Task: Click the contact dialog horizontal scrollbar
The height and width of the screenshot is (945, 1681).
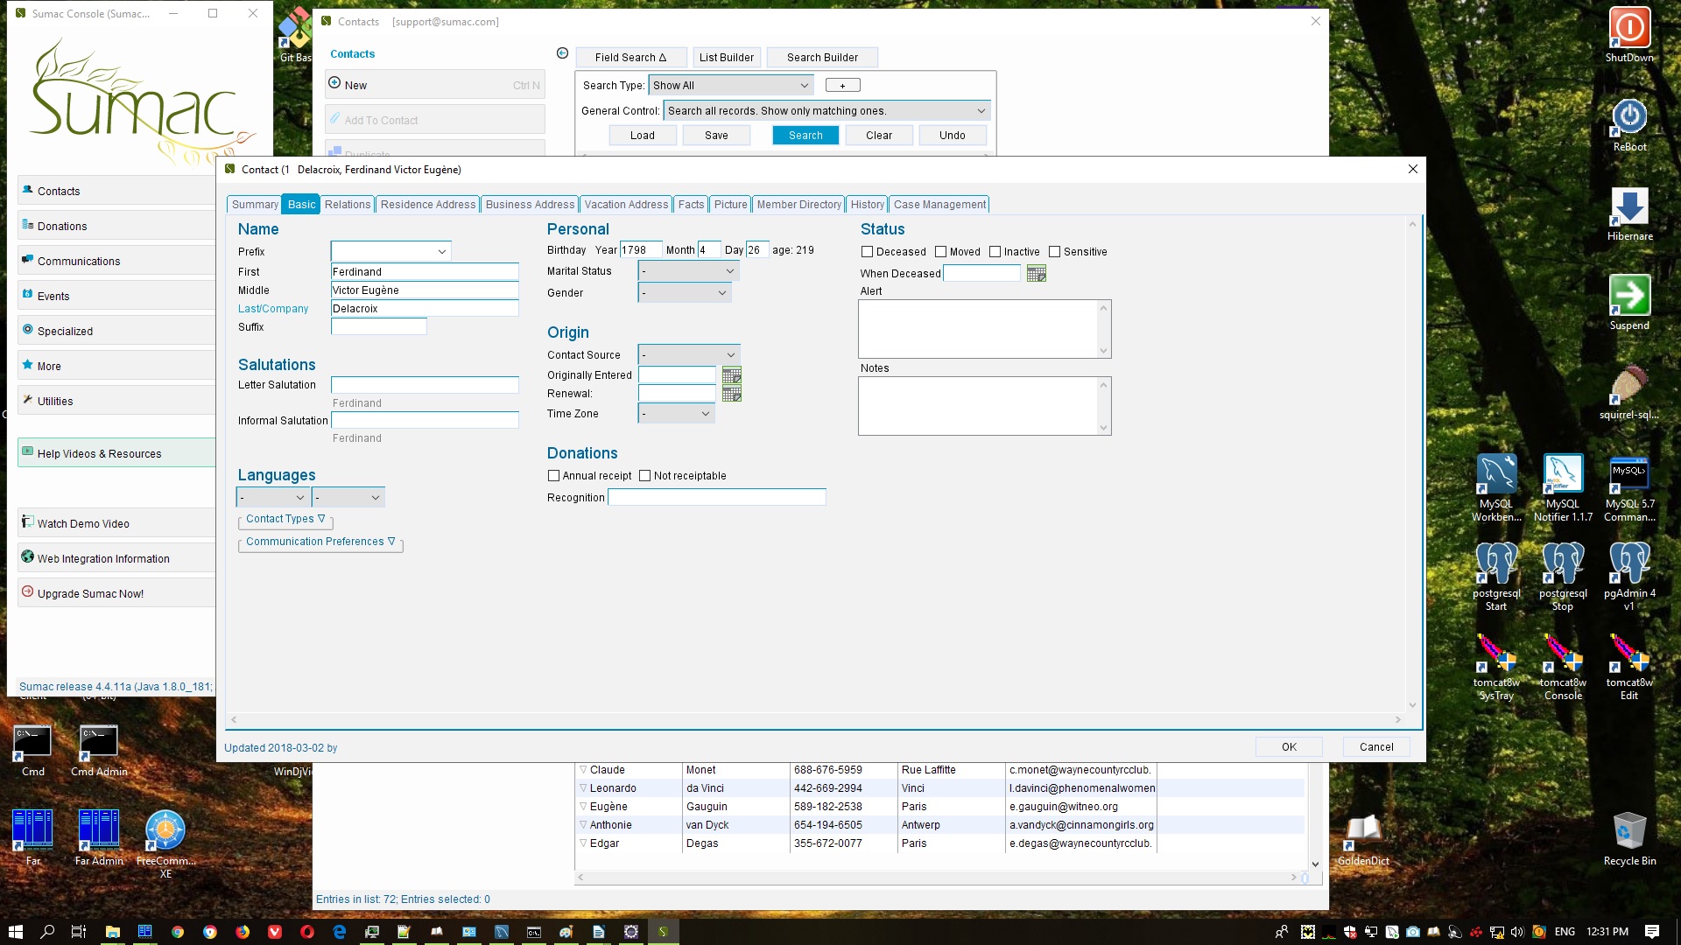Action: click(815, 719)
